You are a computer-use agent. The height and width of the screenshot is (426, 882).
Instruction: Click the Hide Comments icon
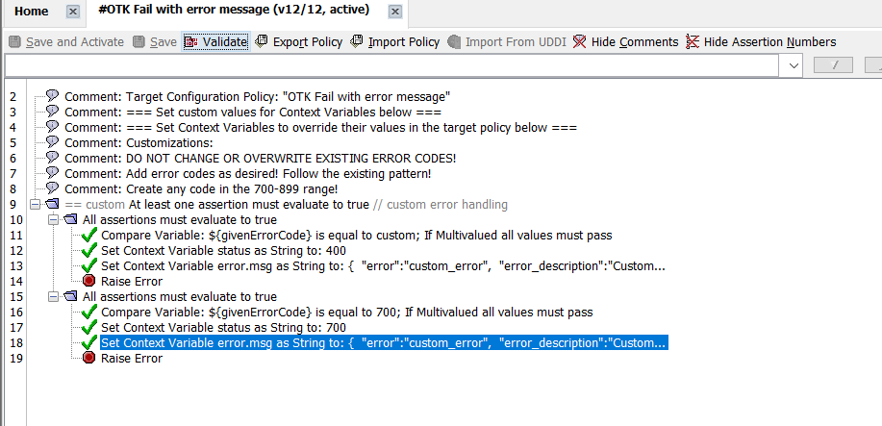tap(579, 41)
